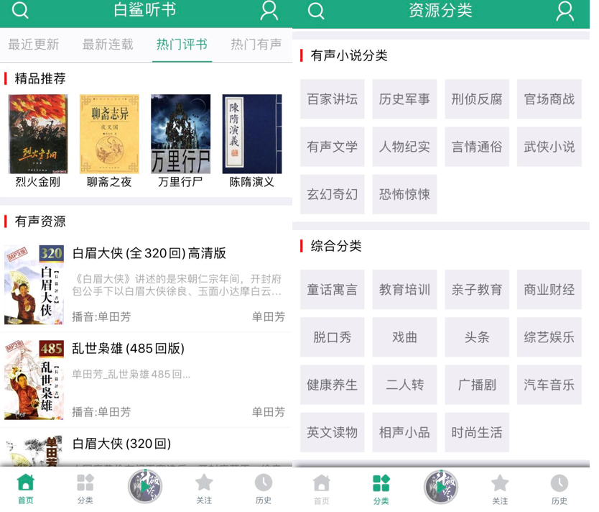Tap the 官场商战 category
The height and width of the screenshot is (512, 599).
coord(549,99)
